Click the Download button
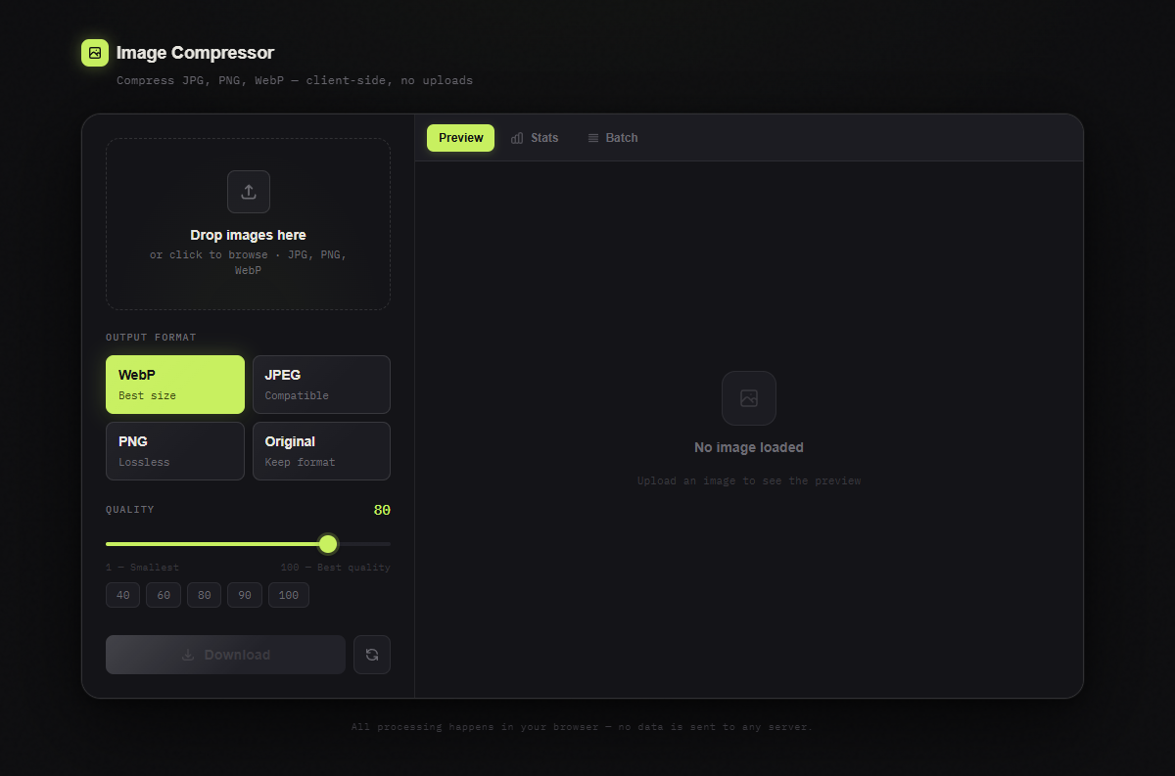1175x776 pixels. [x=225, y=655]
